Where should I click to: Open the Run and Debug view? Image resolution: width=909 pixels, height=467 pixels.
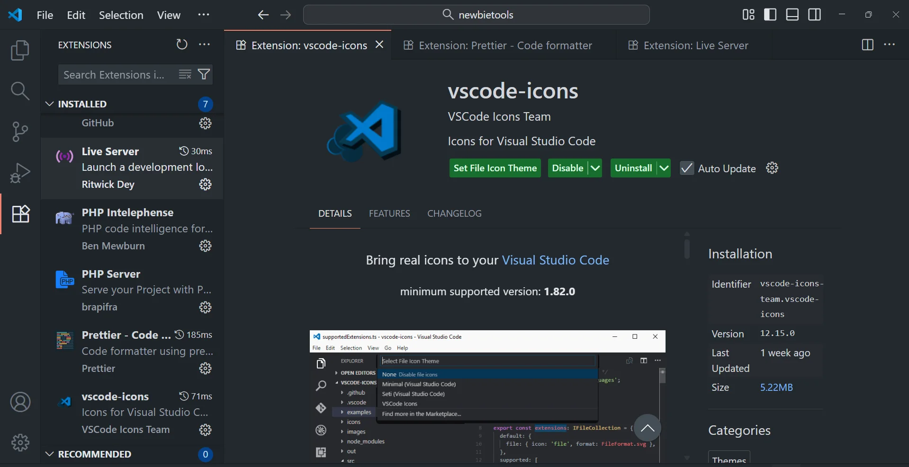click(x=20, y=173)
